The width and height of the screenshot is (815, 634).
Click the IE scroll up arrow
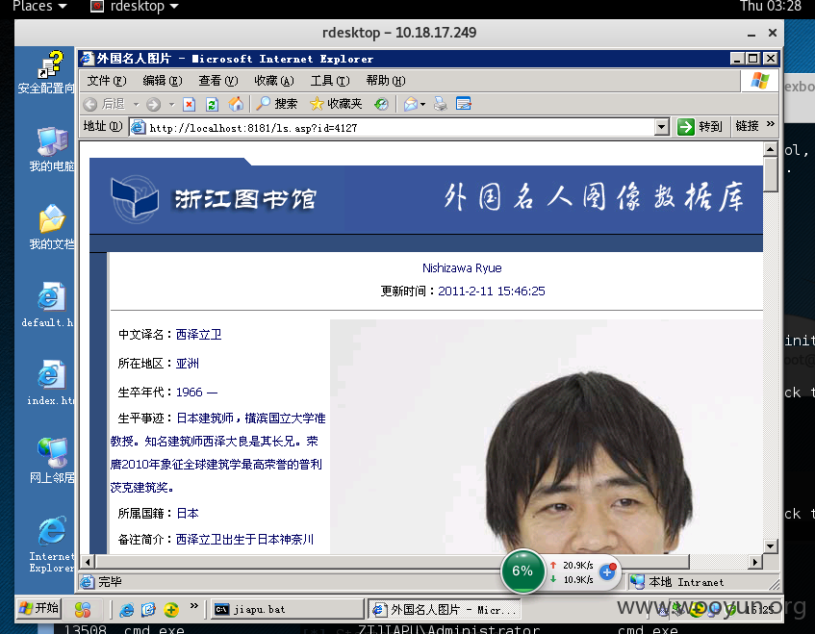coord(771,150)
